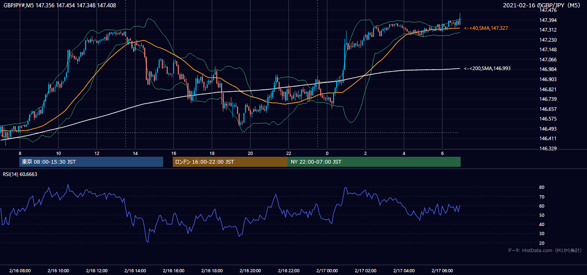This screenshot has width=587, height=275.
Task: Click price axis label 147.394
Action: [x=548, y=20]
